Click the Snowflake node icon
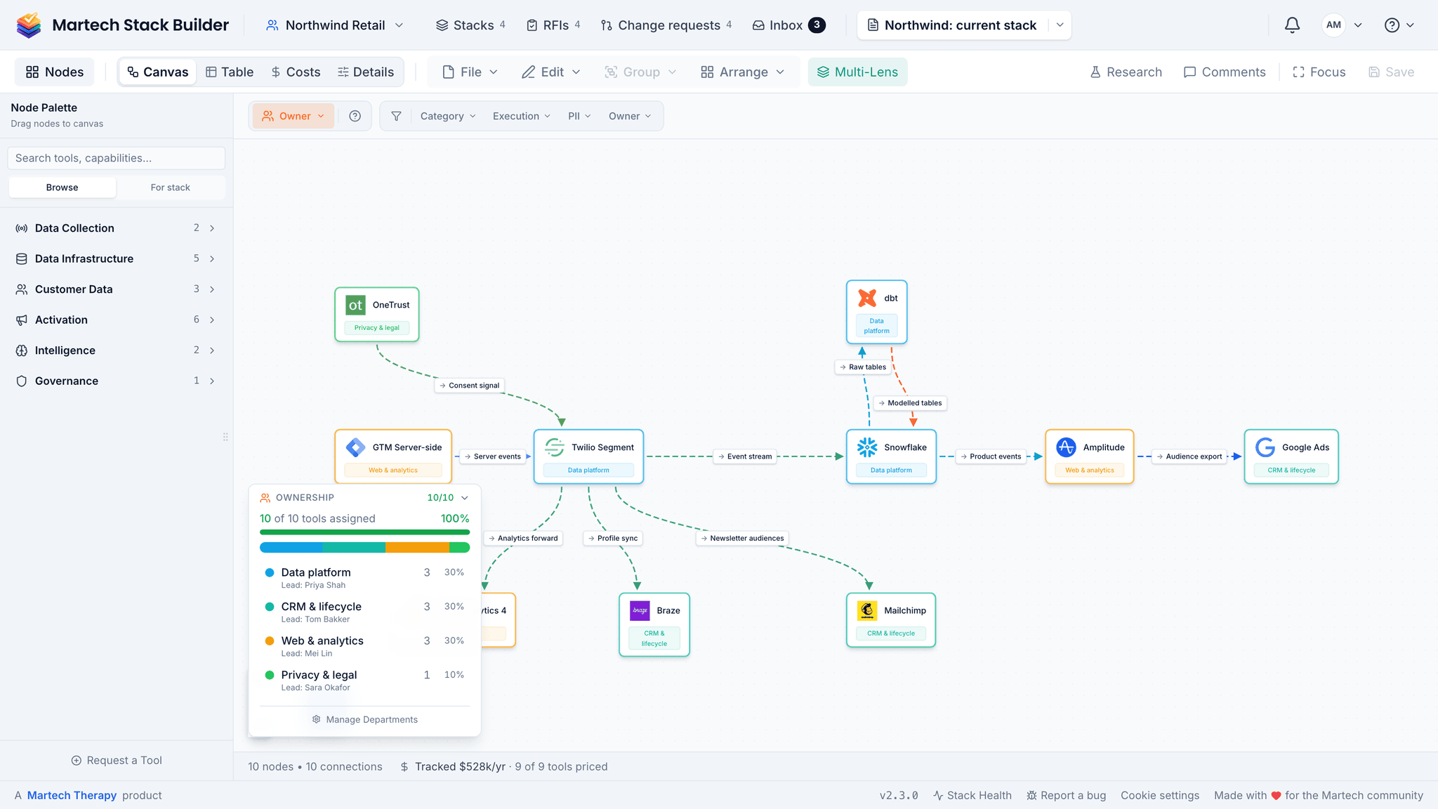The image size is (1438, 809). click(867, 447)
